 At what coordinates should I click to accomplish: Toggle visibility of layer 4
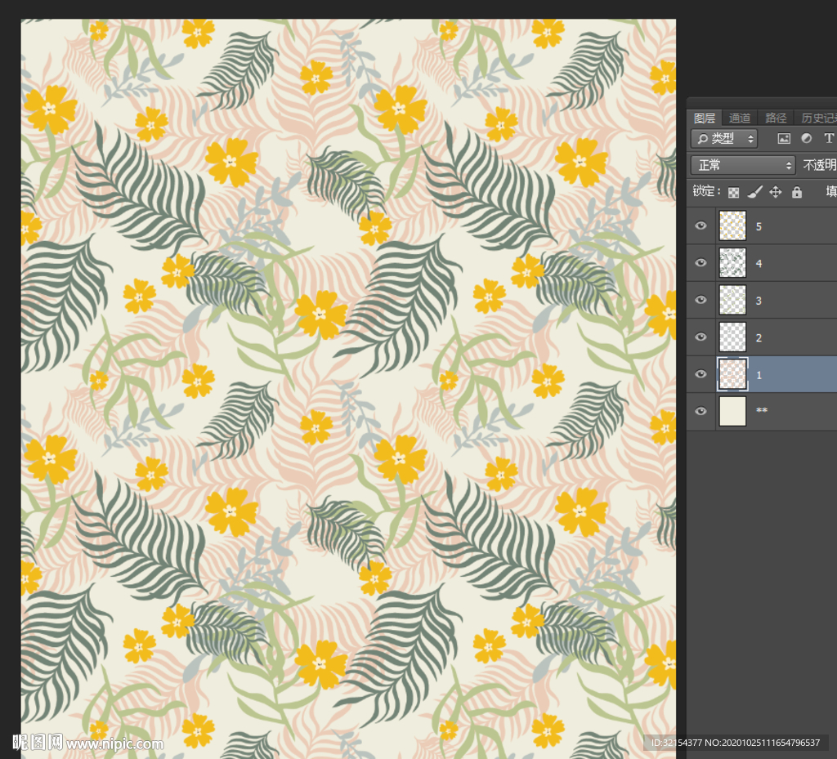click(x=700, y=263)
